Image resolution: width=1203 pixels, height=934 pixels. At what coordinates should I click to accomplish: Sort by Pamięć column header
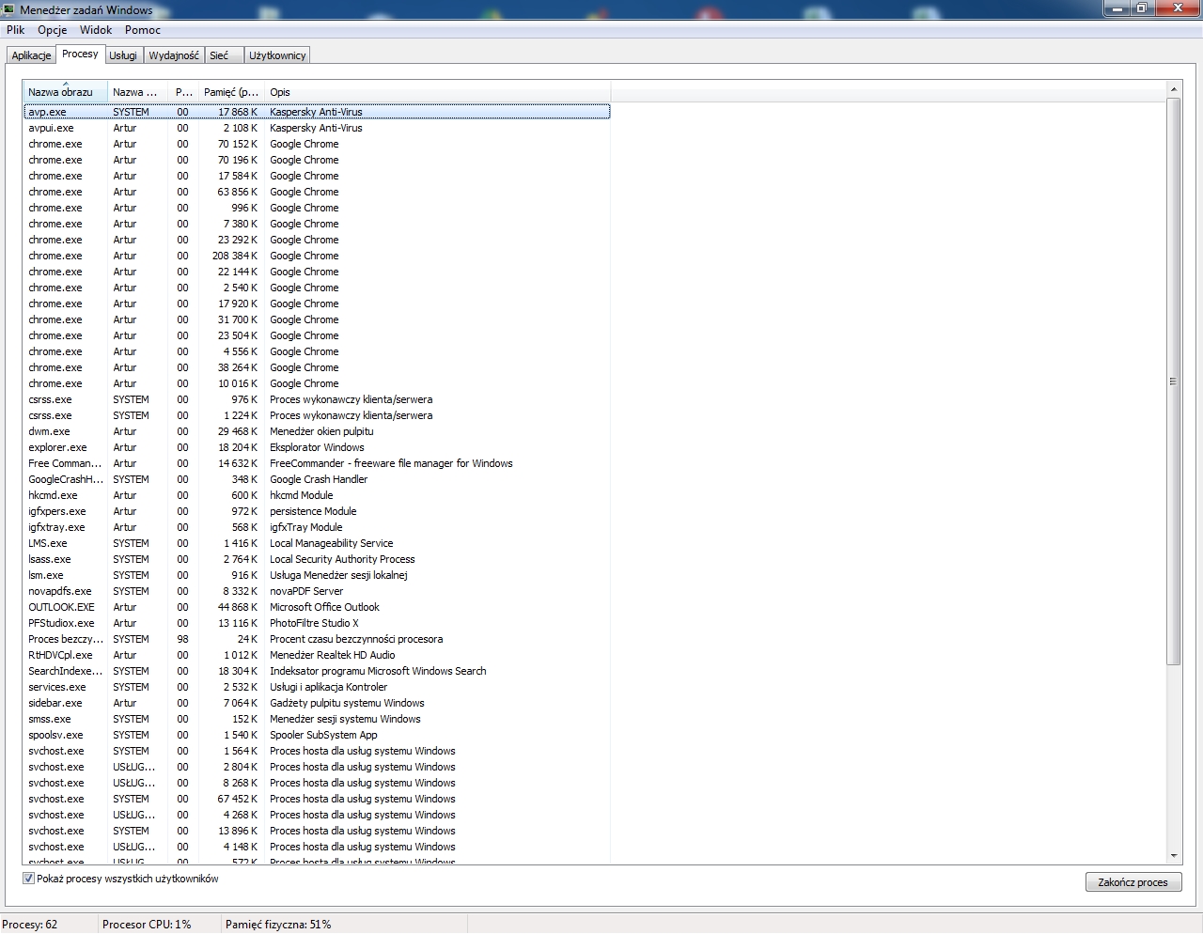pos(231,91)
